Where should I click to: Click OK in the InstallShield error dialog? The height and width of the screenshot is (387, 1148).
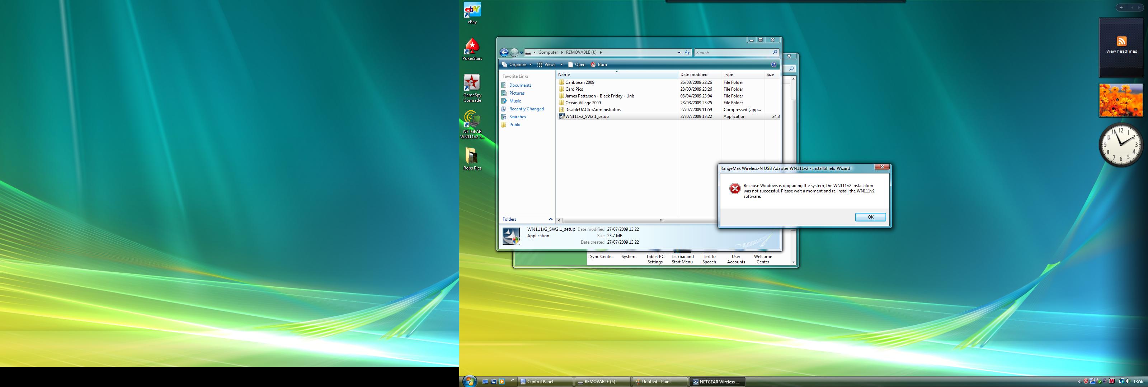pyautogui.click(x=870, y=217)
